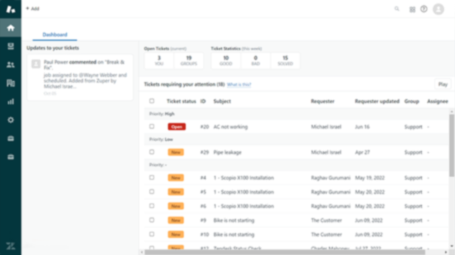The height and width of the screenshot is (255, 455).
Task: Click the 'Apr 27' date cell
Action: coord(362,152)
